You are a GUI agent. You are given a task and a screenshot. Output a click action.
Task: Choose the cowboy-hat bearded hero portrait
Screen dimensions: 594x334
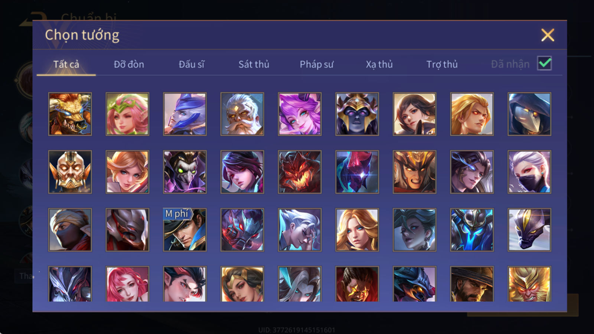(x=472, y=284)
